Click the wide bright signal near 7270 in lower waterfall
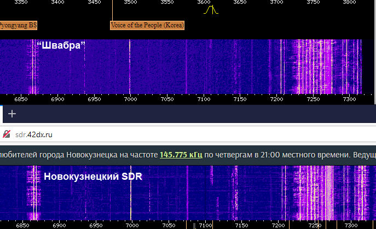This screenshot has height=229, width=376. [x=329, y=193]
